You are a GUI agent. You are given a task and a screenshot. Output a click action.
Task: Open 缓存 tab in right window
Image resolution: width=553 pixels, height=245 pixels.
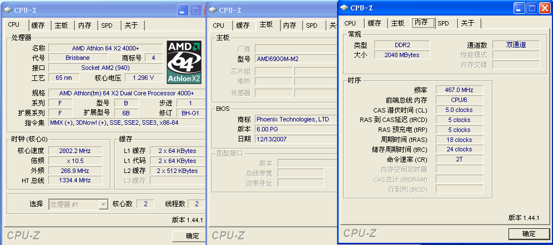374,23
